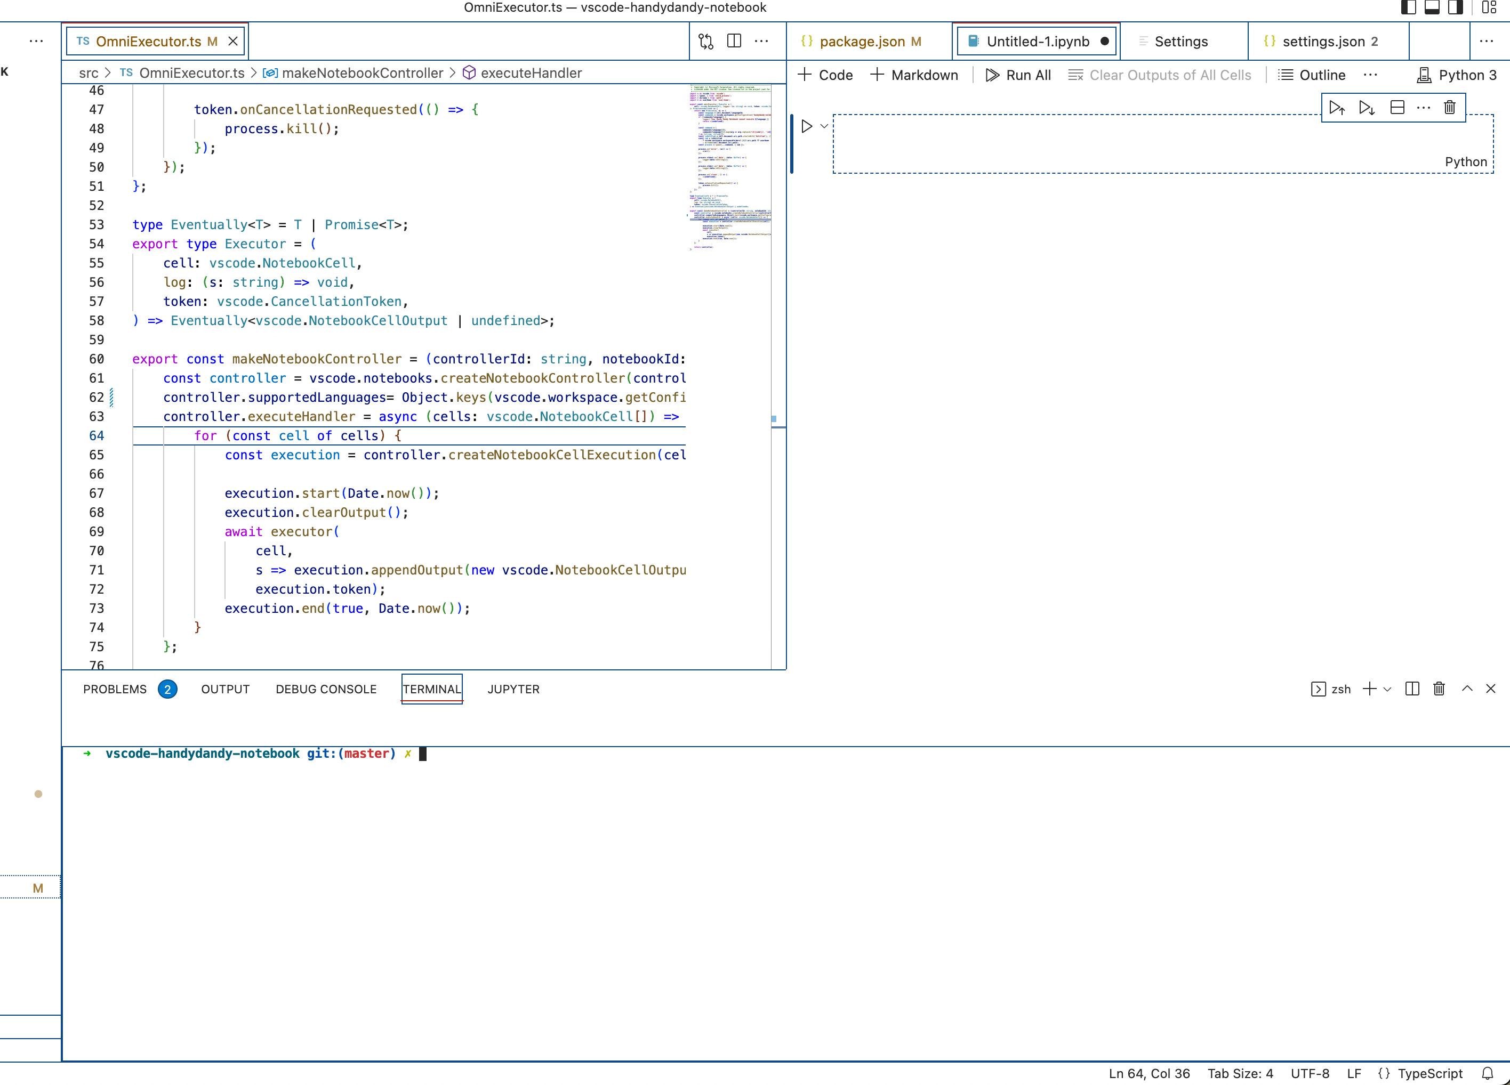Change the cell language from Python
This screenshot has width=1510, height=1085.
click(x=1465, y=161)
